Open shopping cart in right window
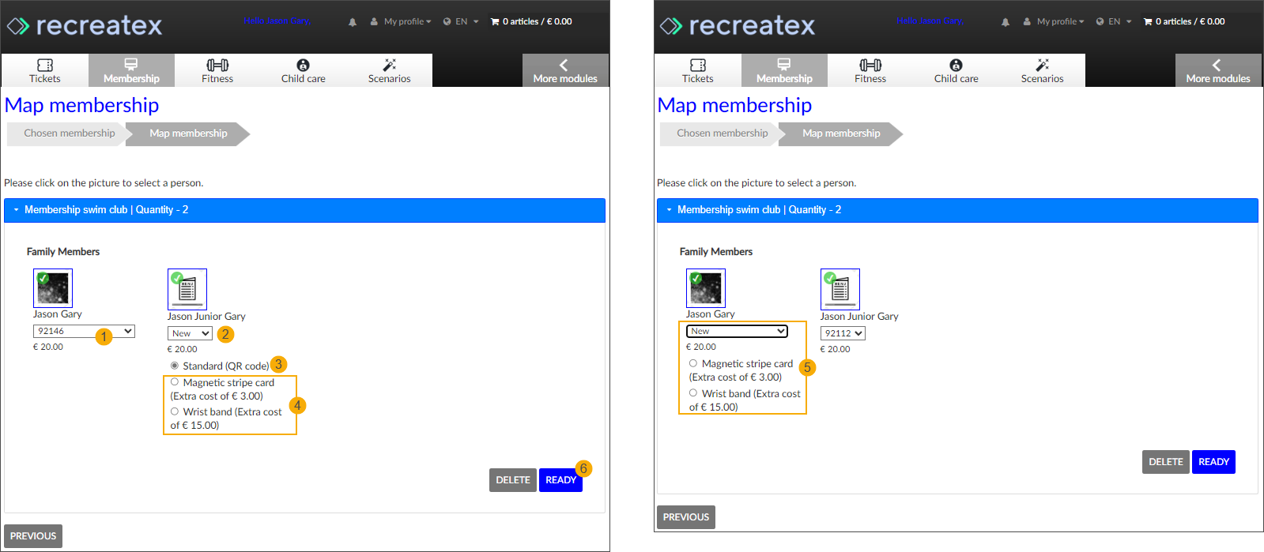The height and width of the screenshot is (552, 1264). coord(1184,21)
